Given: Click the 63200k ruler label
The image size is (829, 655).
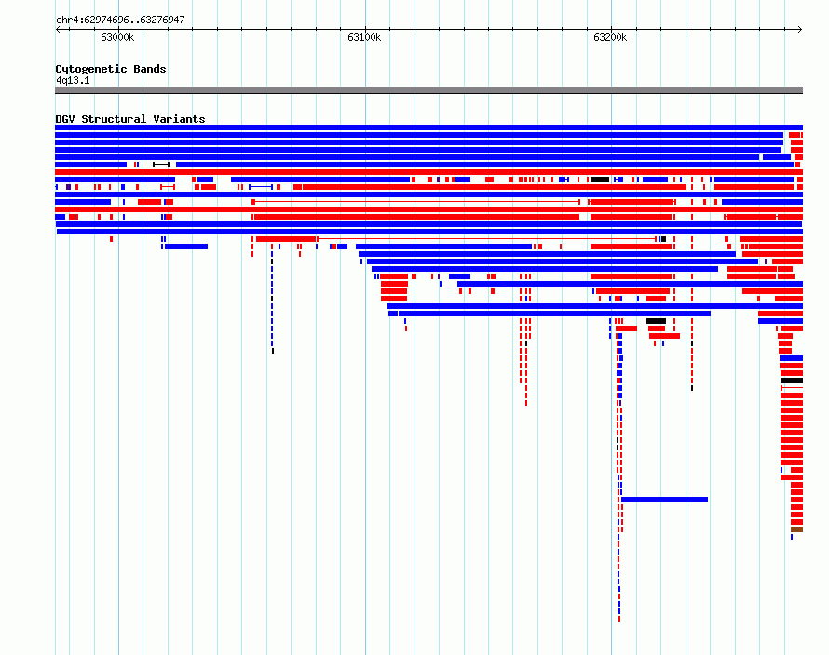Looking at the screenshot, I should tap(610, 37).
